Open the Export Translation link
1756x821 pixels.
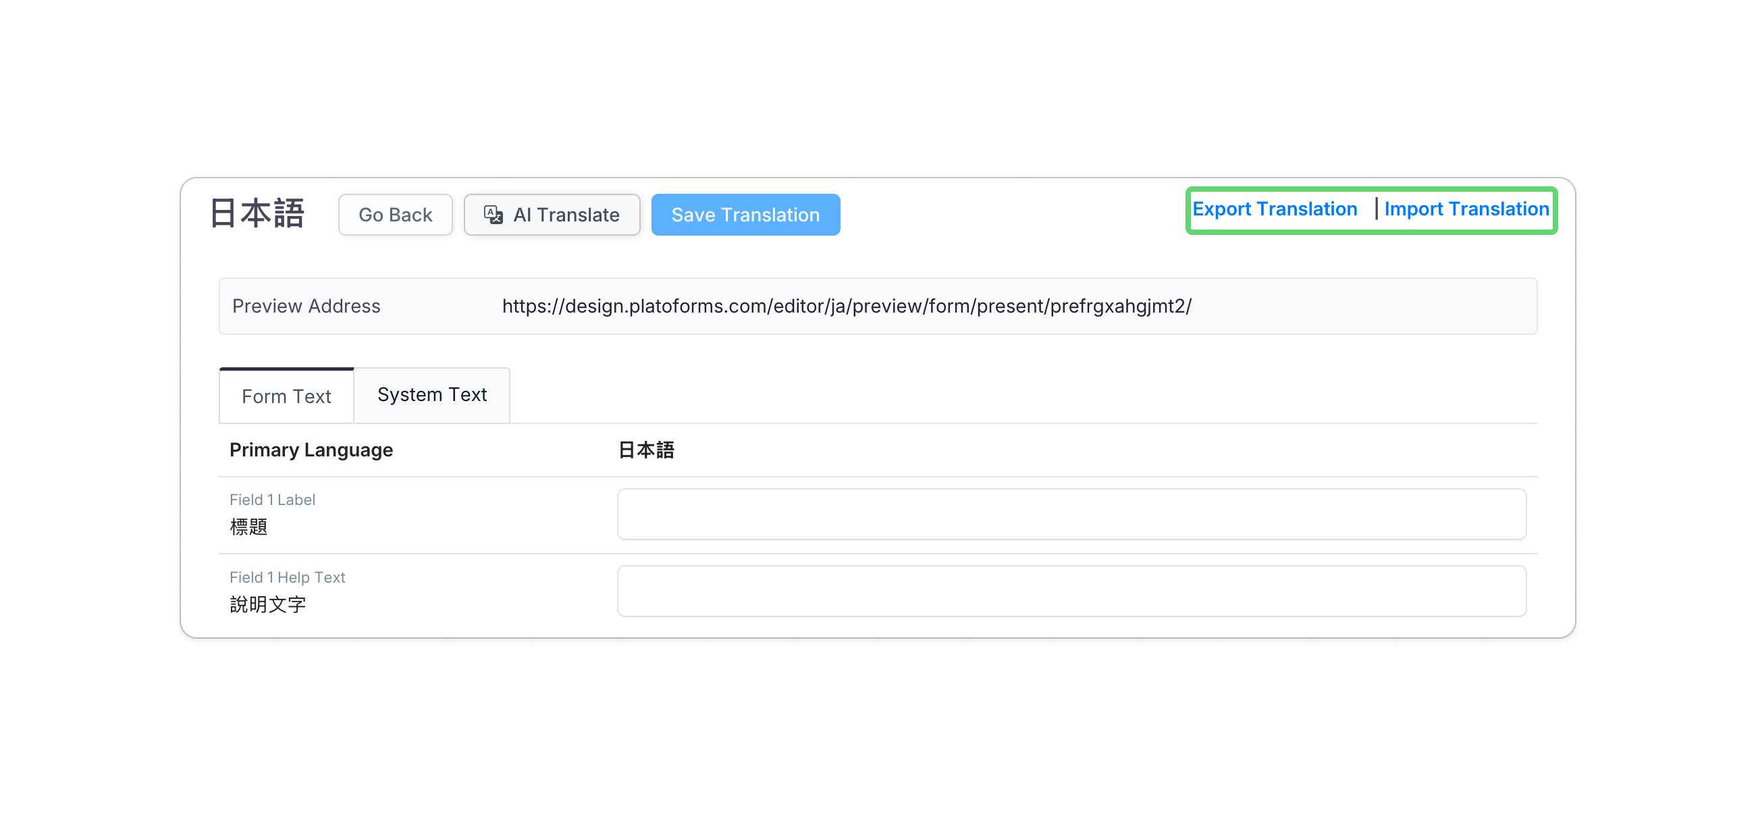[1274, 209]
